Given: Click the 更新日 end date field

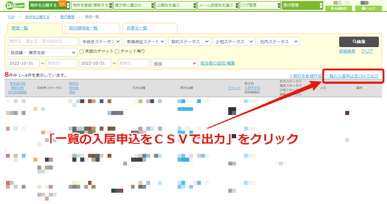Looking at the screenshot, I should [134, 63].
